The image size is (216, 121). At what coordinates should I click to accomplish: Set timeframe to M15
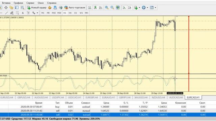point(54,13)
